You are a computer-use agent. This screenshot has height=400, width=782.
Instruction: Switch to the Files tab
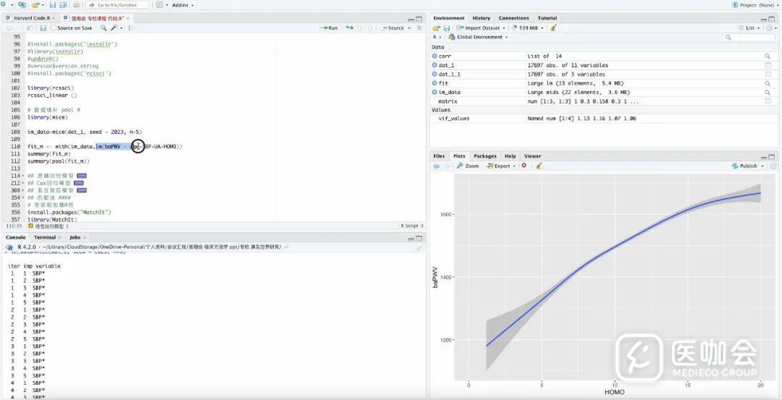[439, 156]
